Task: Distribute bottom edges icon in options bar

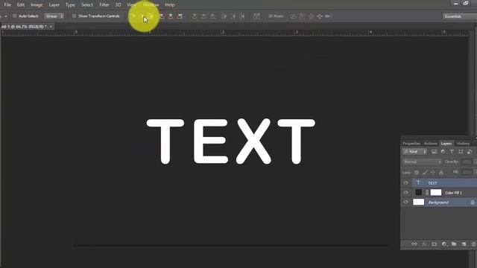Action: (x=212, y=16)
